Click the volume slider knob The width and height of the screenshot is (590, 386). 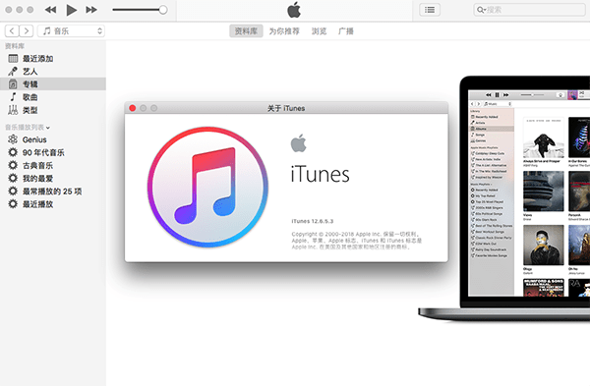tap(163, 10)
